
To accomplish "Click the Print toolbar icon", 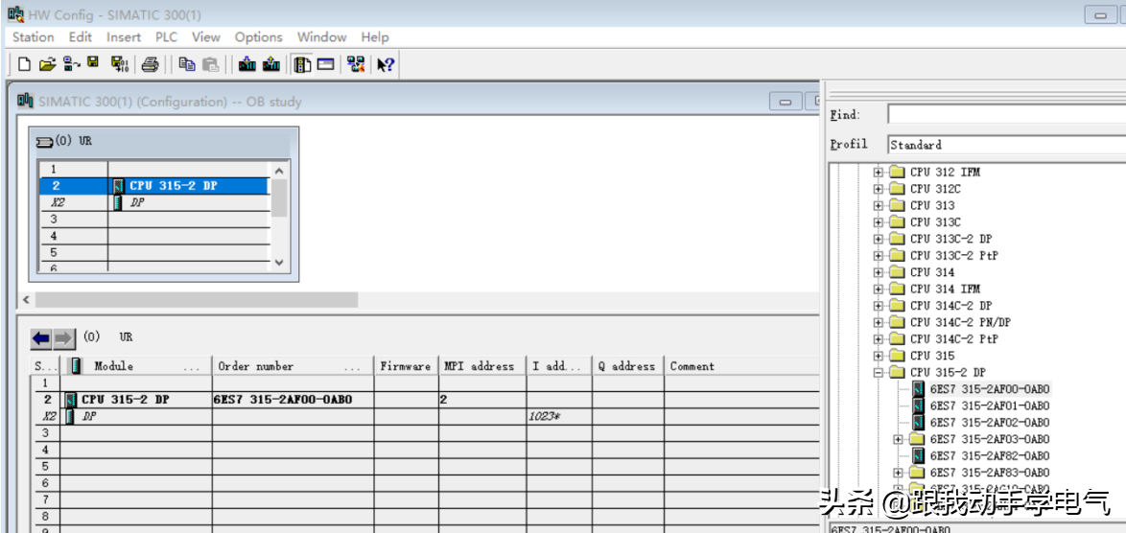I will 150,64.
